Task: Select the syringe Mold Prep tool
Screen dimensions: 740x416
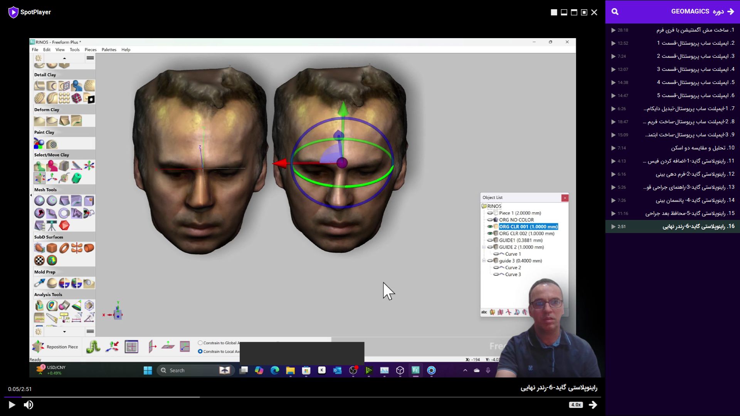Action: pos(39,283)
